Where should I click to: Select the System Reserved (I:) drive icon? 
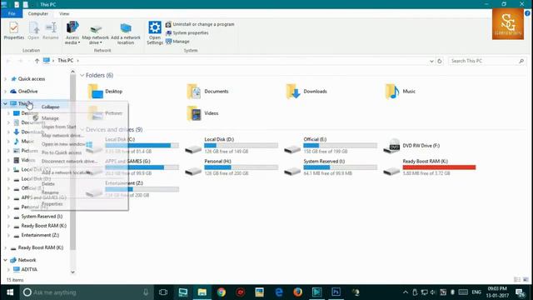pos(292,171)
